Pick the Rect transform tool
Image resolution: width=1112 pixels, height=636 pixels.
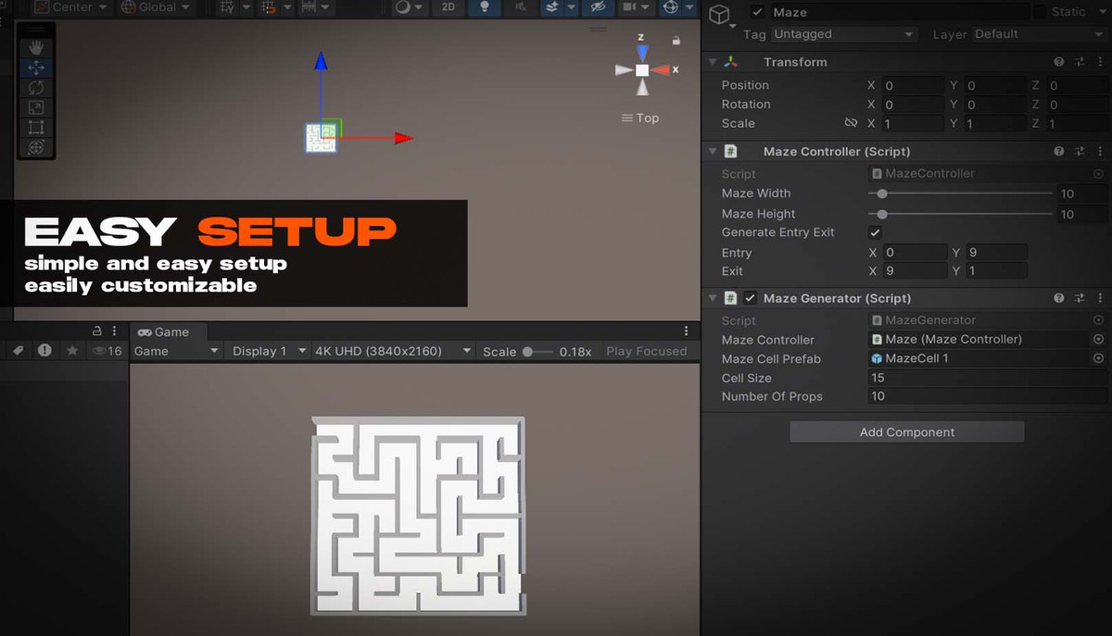pos(36,127)
